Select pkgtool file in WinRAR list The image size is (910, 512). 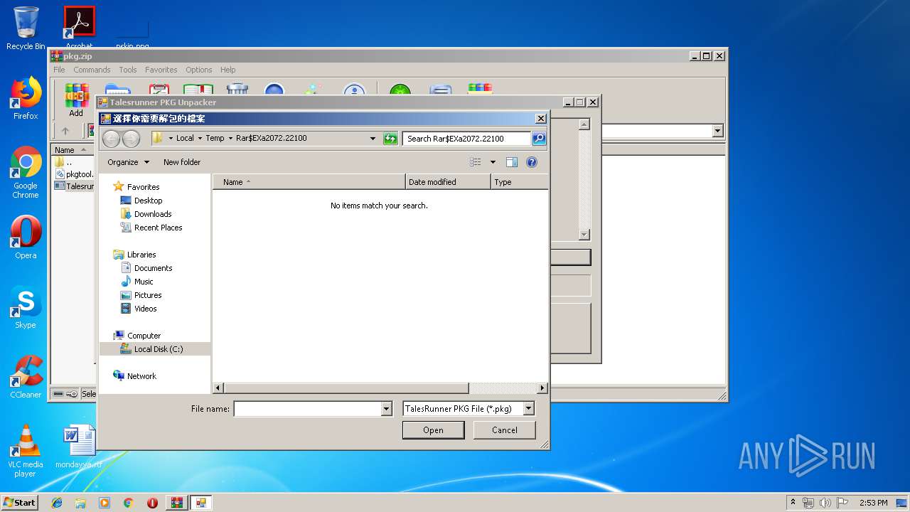point(74,174)
